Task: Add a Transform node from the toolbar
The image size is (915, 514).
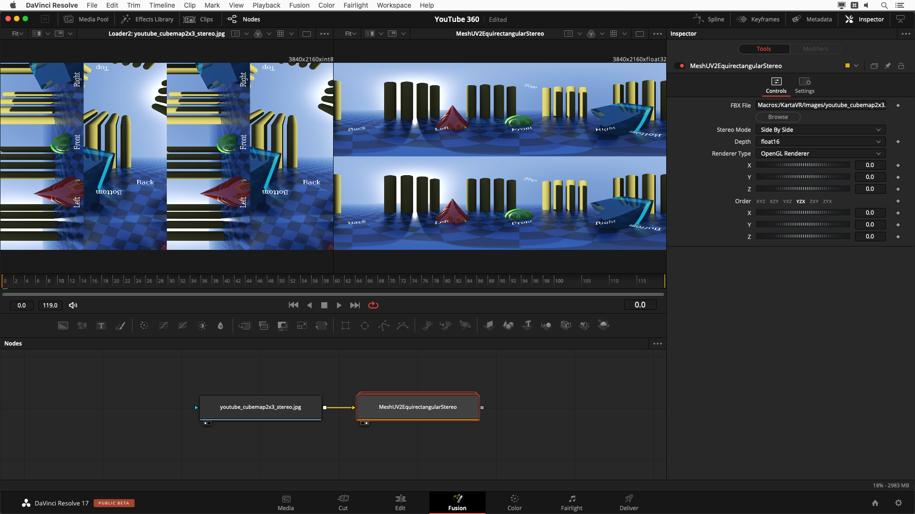Action: pyautogui.click(x=322, y=326)
